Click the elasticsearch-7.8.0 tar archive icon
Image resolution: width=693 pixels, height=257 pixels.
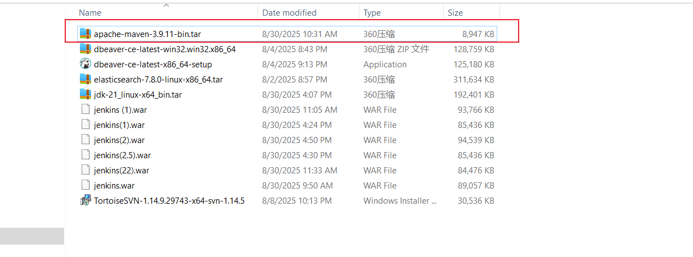coord(85,79)
